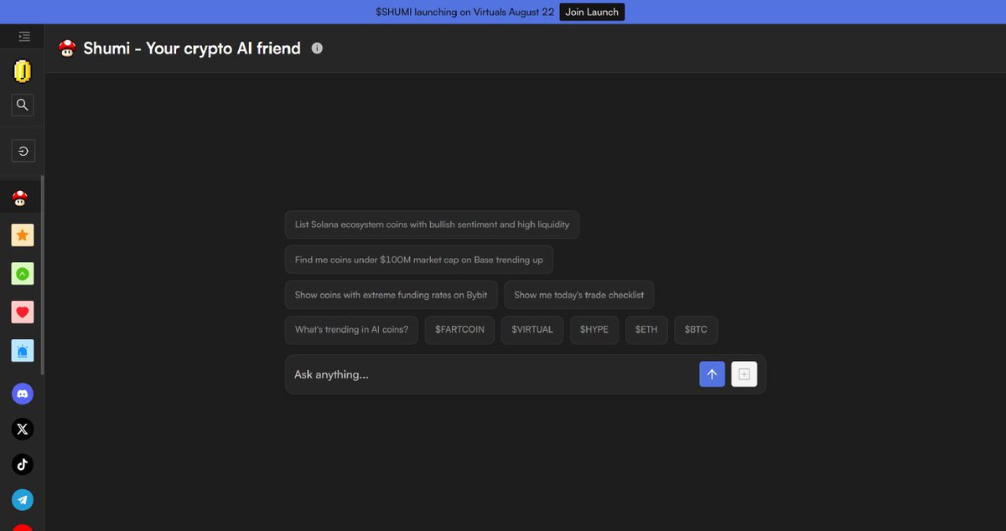Click the mushroom logo beside Shumi title
Screen dimensions: 1006x531
[x=67, y=49]
